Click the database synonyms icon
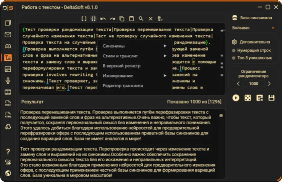The width and height of the screenshot is (282, 182). point(235,18)
